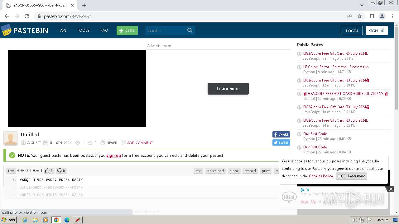Open Internet Explorer from taskbar
Viewport: 399px width, 224px height.
[25, 220]
